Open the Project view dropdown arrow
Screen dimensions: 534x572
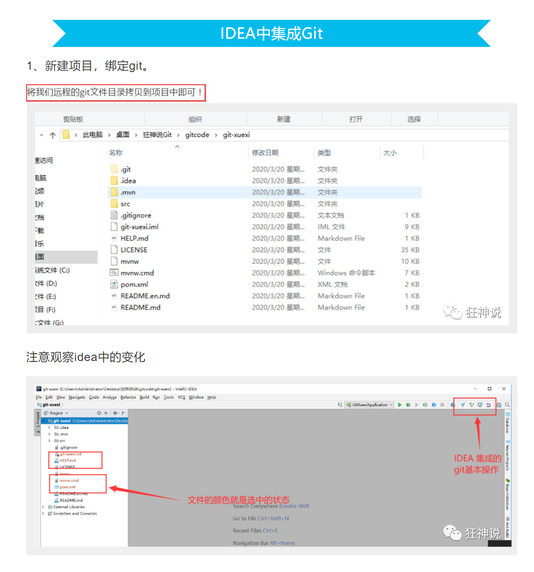pyautogui.click(x=67, y=413)
